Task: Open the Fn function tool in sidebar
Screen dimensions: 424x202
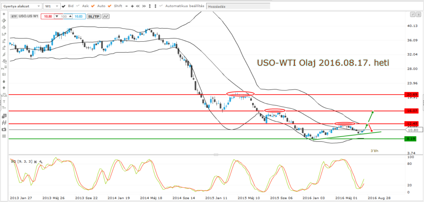Action: click(4, 68)
